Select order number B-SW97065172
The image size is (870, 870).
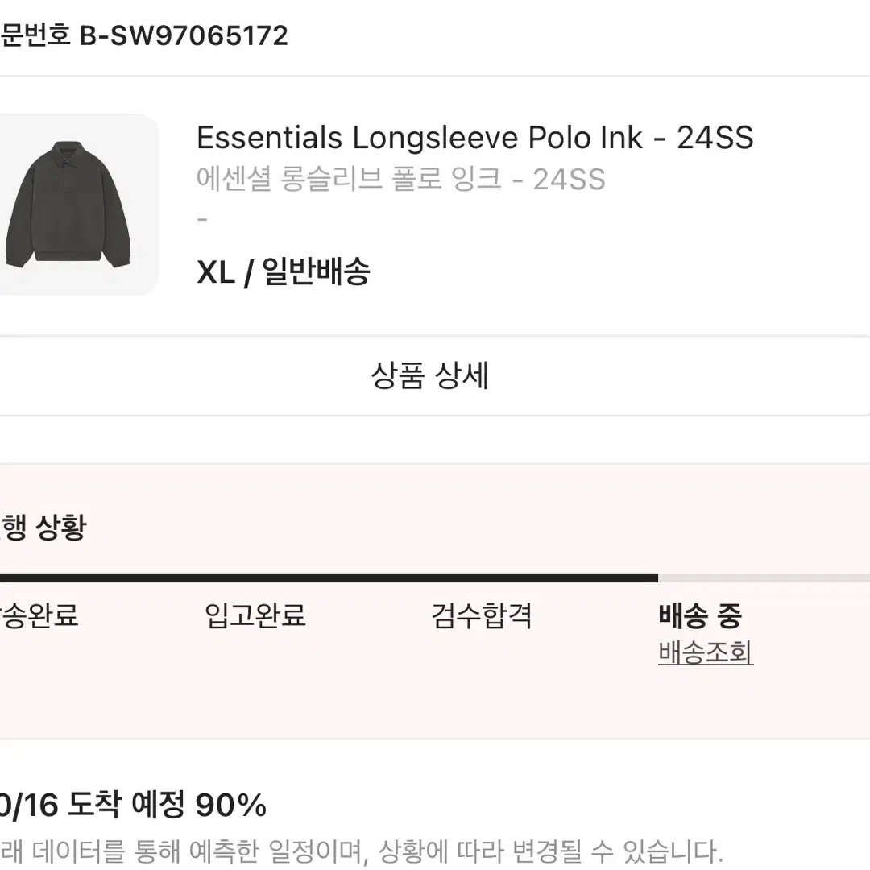coord(184,36)
